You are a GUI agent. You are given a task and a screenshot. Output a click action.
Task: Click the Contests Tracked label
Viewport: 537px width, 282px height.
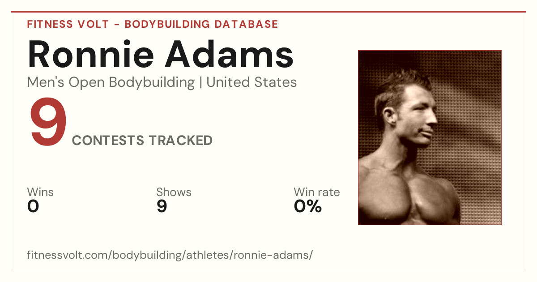142,141
